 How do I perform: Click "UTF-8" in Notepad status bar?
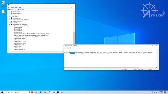pyautogui.click(x=150, y=69)
